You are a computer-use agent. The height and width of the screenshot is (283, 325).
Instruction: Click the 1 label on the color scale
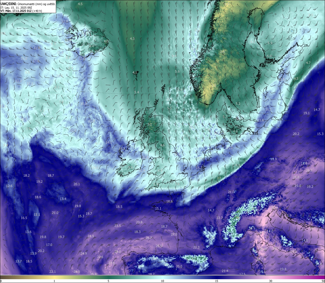point(54,281)
